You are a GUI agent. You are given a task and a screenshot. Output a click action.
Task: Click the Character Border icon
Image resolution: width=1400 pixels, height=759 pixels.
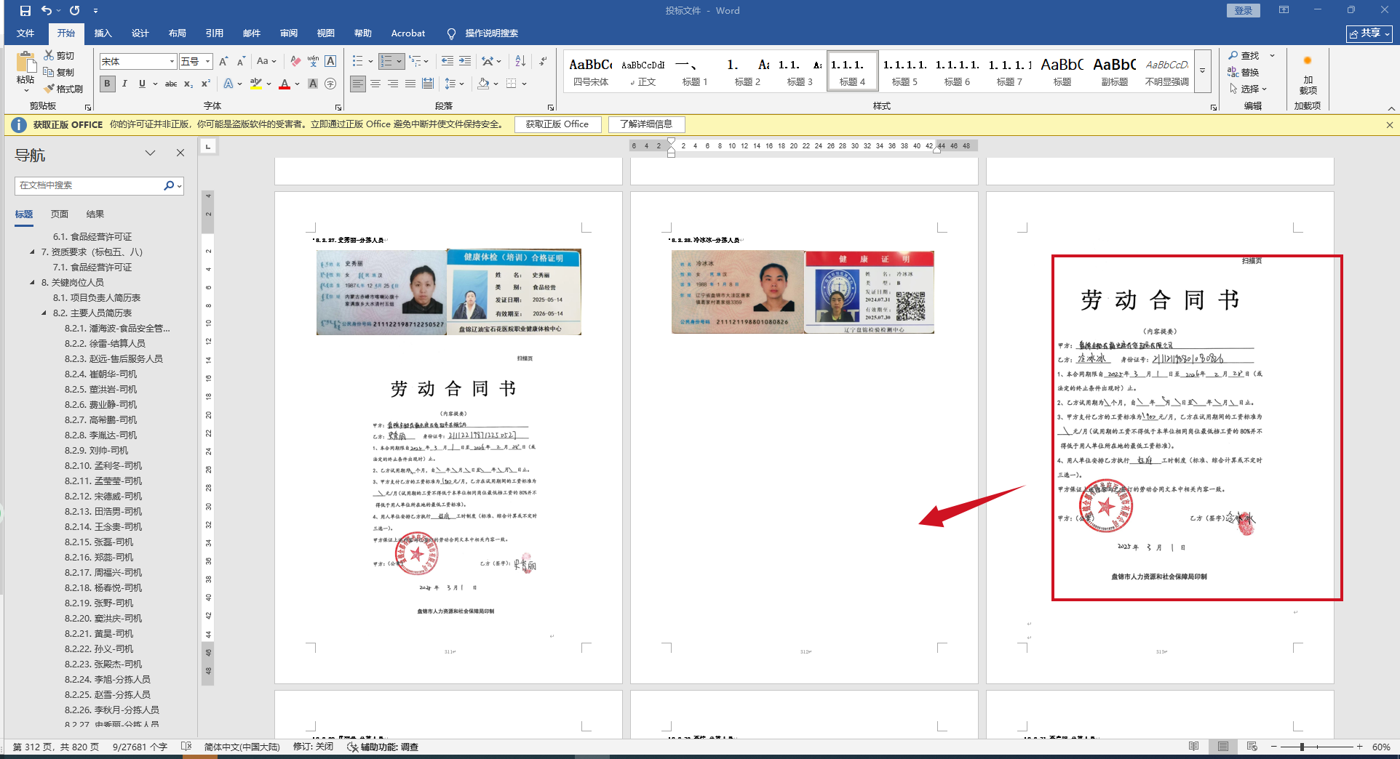330,62
